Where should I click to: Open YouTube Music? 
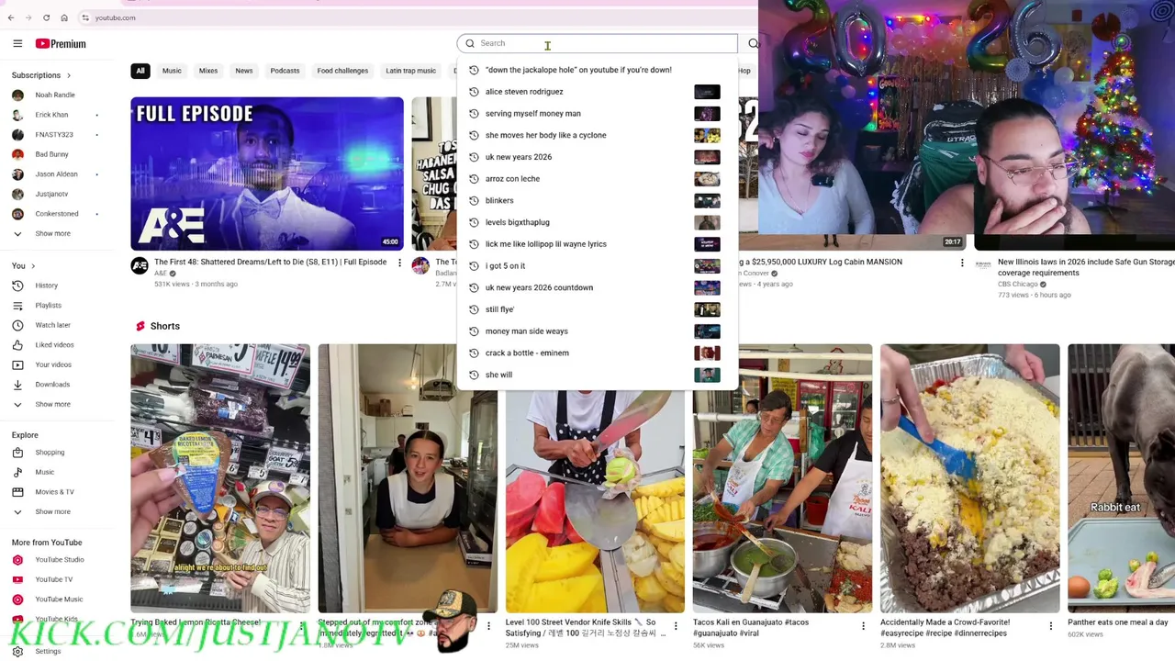[59, 599]
